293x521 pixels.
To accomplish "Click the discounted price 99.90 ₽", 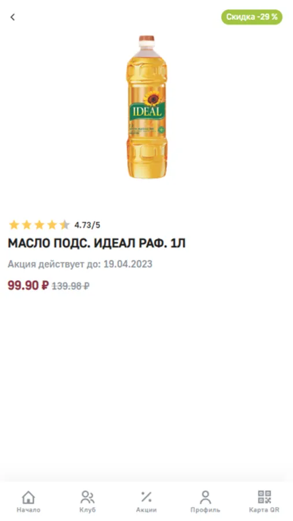I will (x=28, y=285).
